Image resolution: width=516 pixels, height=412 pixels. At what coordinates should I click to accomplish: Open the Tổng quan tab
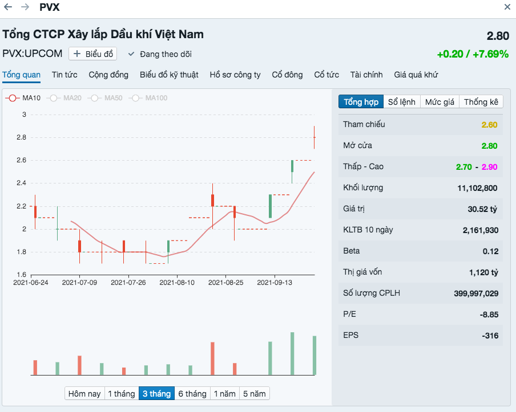[x=21, y=75]
